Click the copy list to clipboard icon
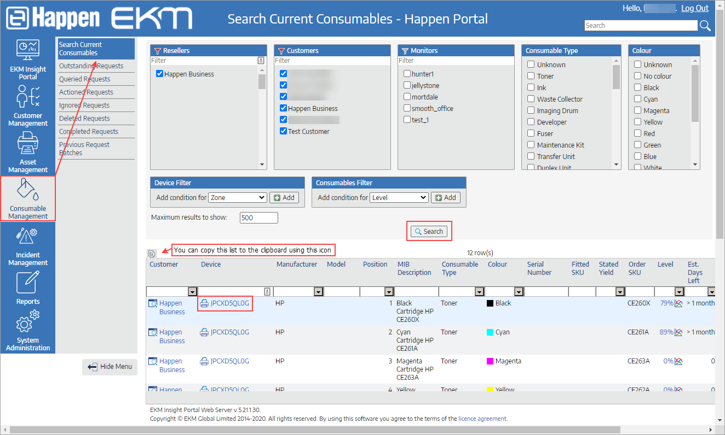 (x=152, y=254)
